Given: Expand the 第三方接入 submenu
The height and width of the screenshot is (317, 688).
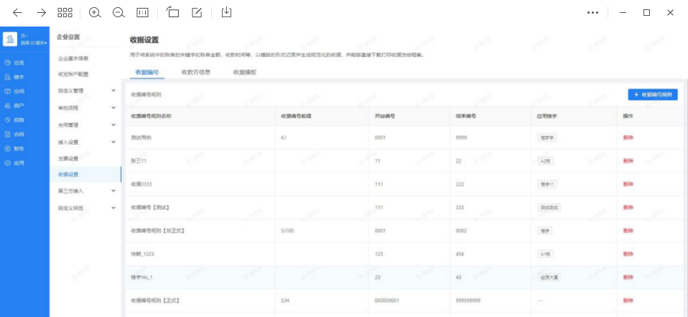Looking at the screenshot, I should pyautogui.click(x=113, y=191).
